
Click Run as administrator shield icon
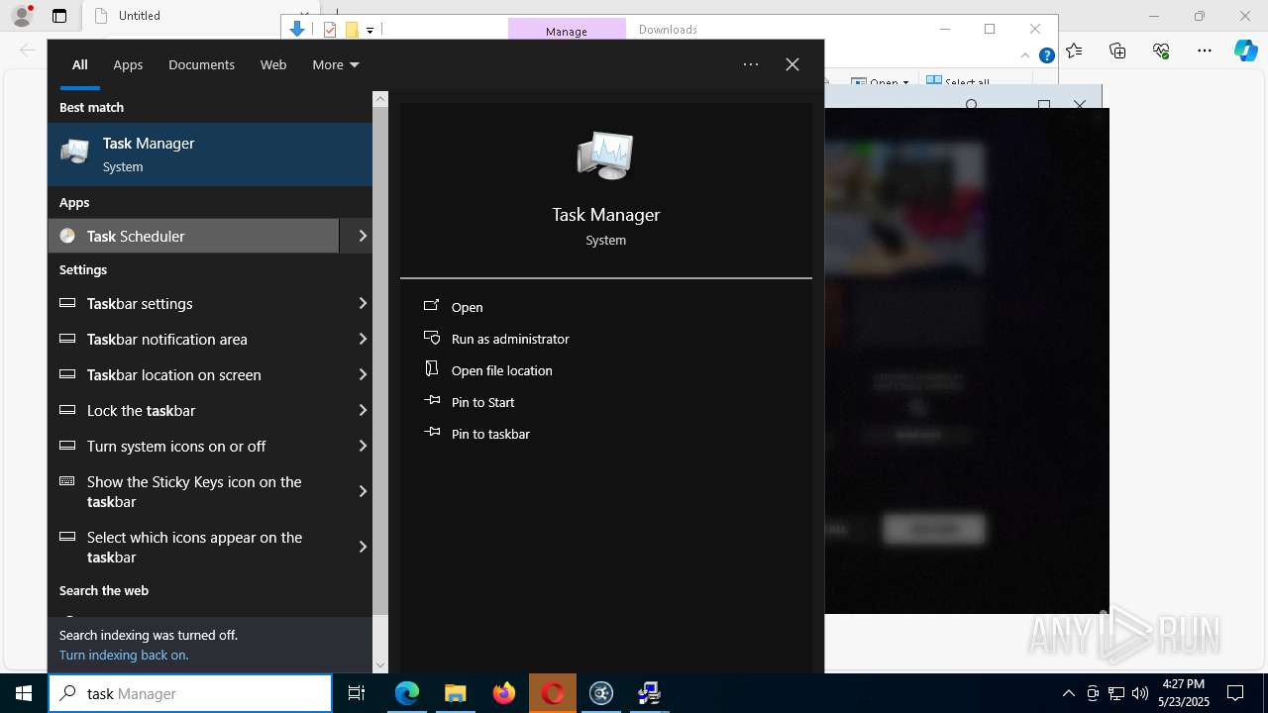[432, 338]
